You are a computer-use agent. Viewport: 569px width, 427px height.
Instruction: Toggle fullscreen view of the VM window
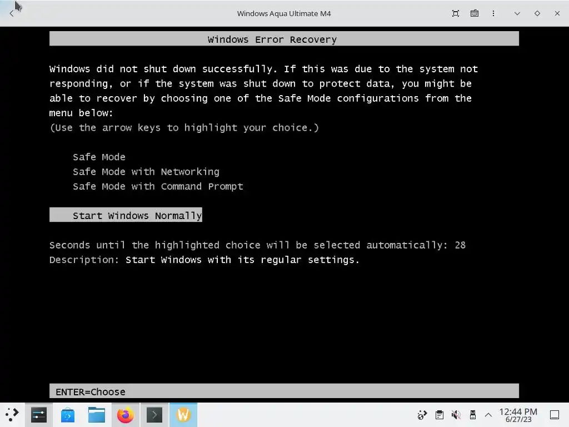tap(456, 13)
